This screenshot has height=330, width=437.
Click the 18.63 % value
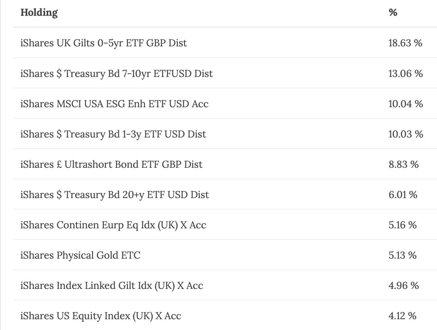point(405,43)
